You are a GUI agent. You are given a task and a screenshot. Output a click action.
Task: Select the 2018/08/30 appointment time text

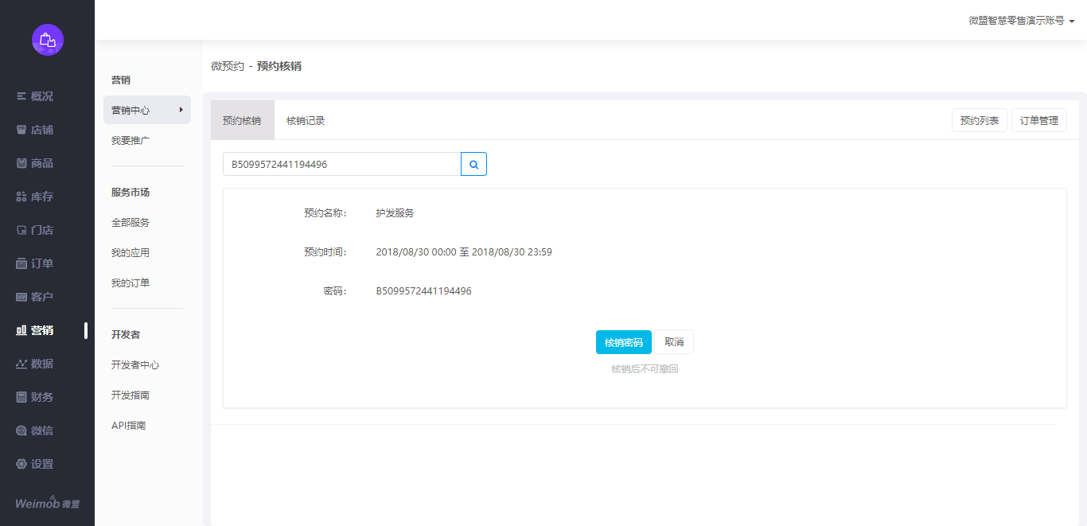tap(464, 252)
